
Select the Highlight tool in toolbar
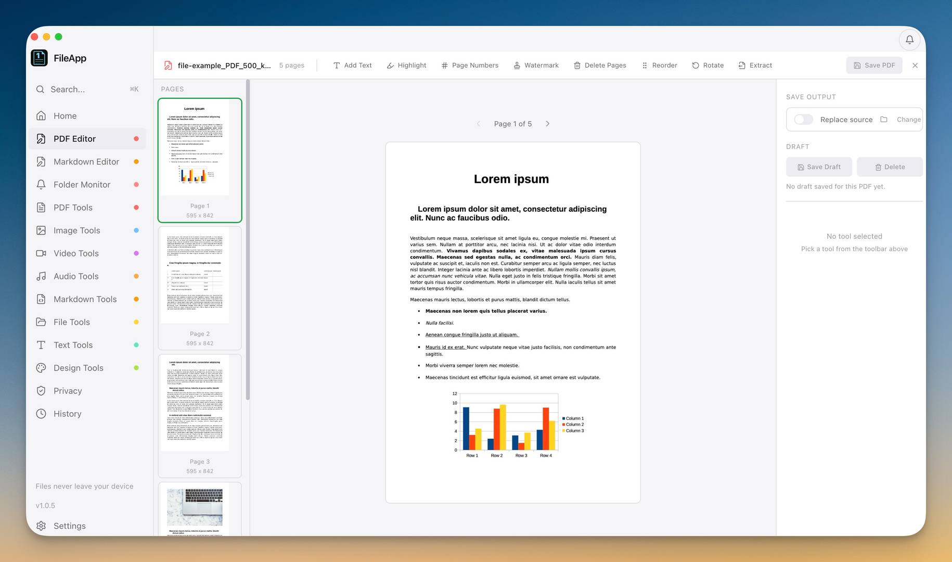click(x=406, y=66)
